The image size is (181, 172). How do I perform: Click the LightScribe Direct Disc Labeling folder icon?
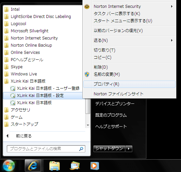tap(6, 17)
